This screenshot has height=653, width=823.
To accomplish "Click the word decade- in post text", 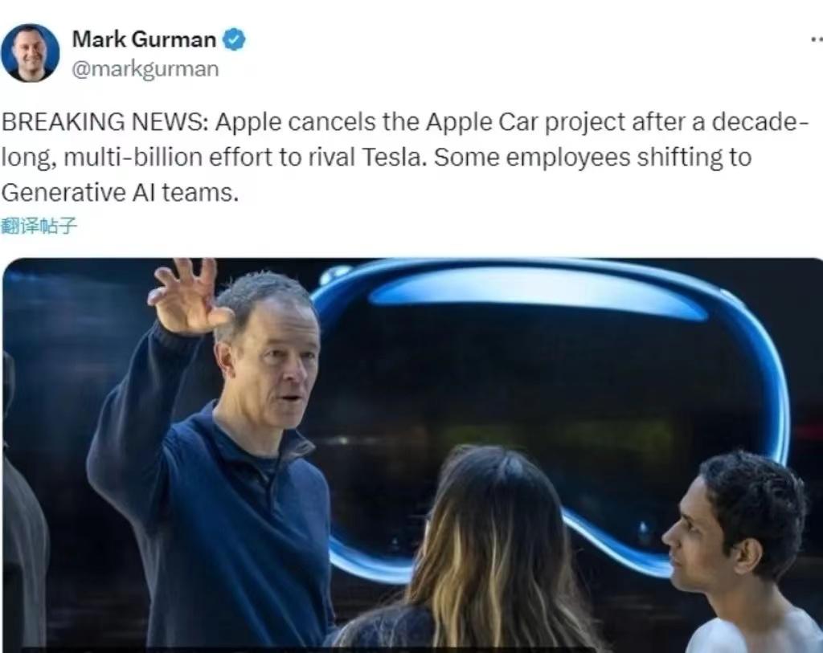I will (x=760, y=122).
